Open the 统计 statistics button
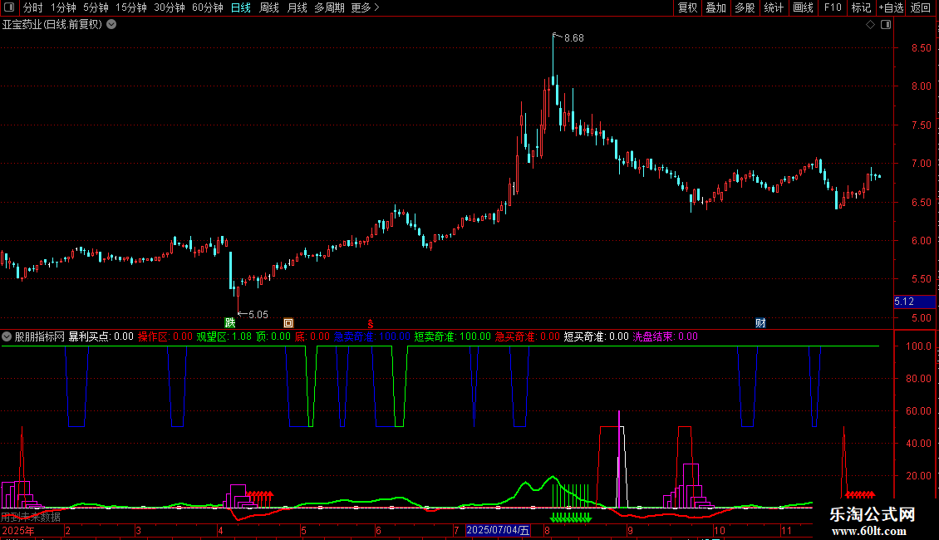939x540 pixels. (x=774, y=7)
